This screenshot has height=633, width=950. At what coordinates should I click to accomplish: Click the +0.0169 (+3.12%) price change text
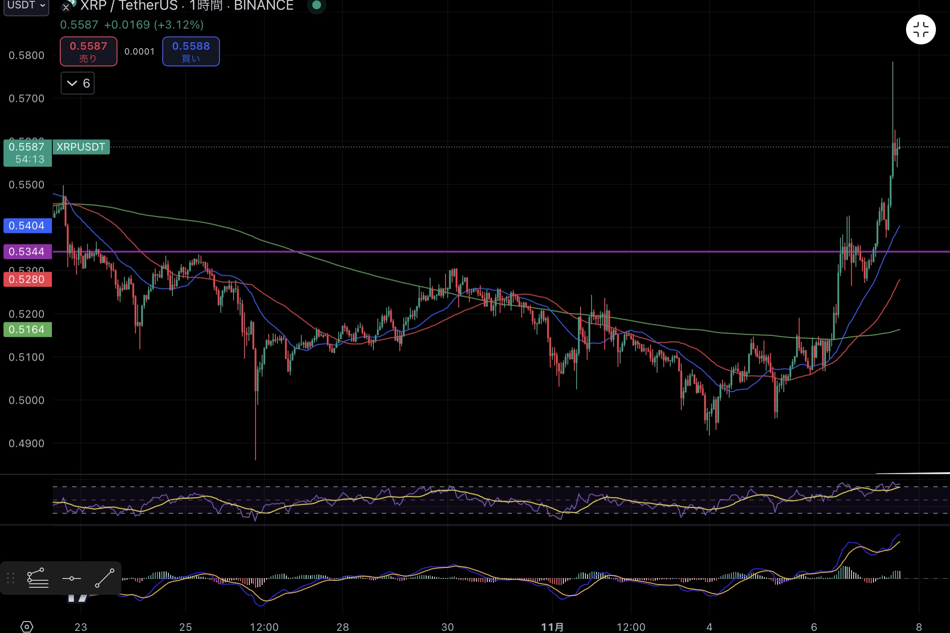click(153, 25)
